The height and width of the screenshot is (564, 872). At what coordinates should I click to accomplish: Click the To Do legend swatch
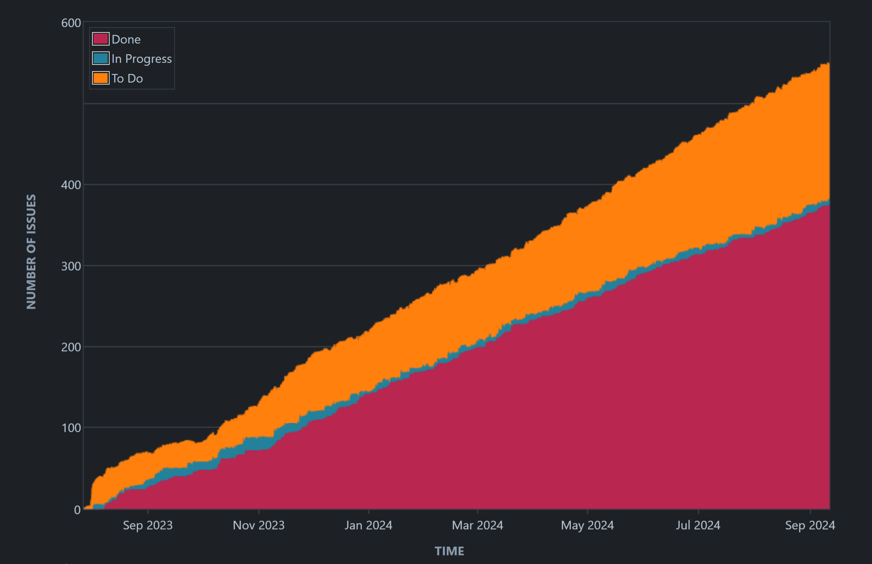(100, 78)
